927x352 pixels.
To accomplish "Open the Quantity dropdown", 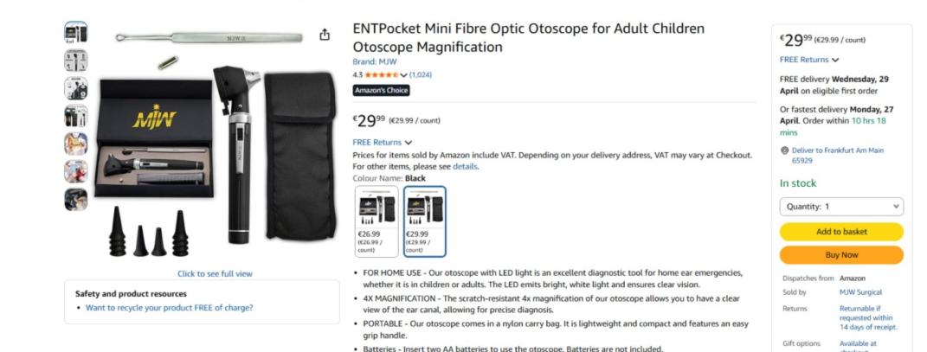I will pos(841,207).
